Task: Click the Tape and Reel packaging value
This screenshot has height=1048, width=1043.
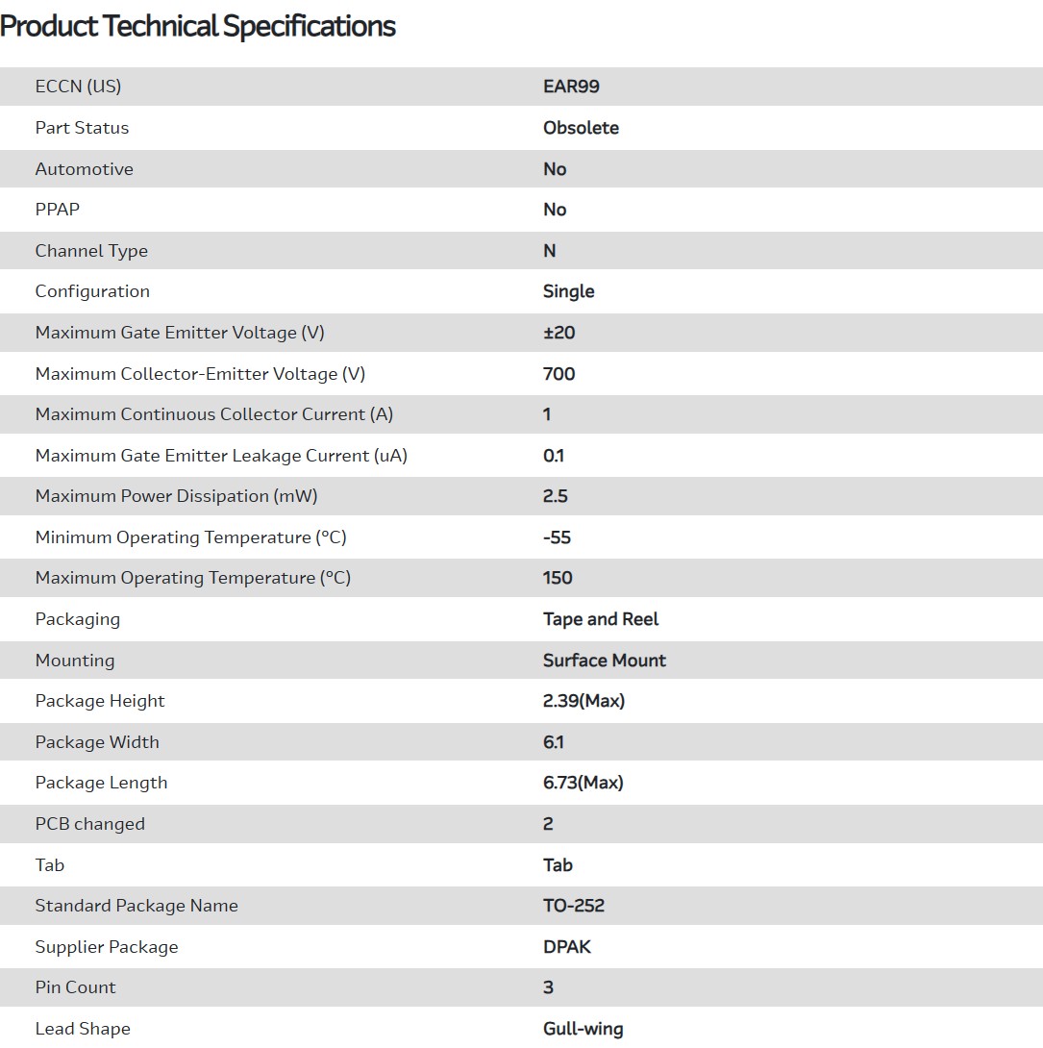Action: point(601,619)
